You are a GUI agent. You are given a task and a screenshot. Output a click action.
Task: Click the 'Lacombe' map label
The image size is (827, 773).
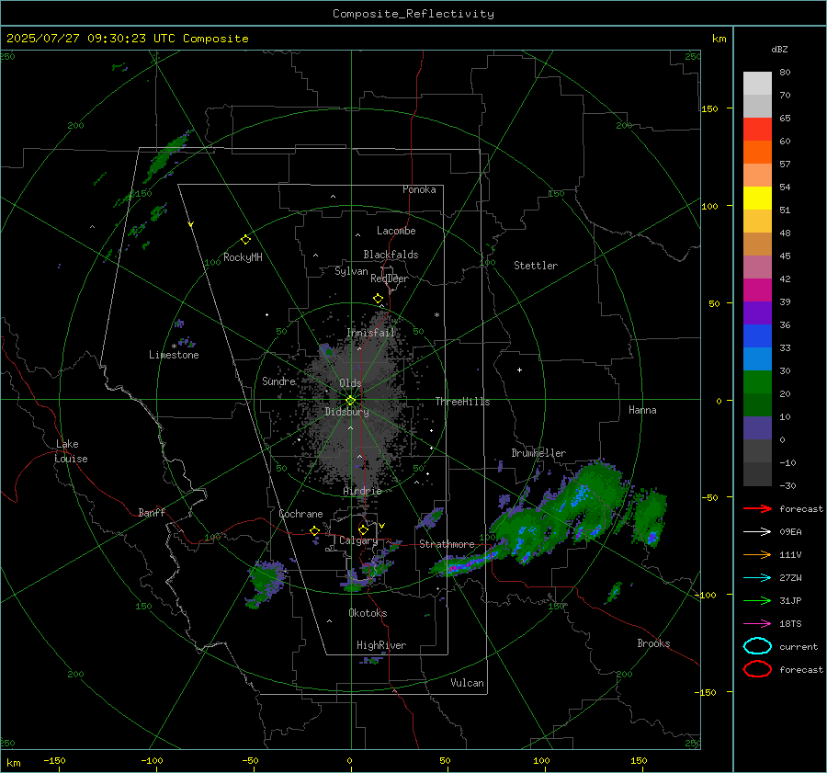[x=396, y=231]
